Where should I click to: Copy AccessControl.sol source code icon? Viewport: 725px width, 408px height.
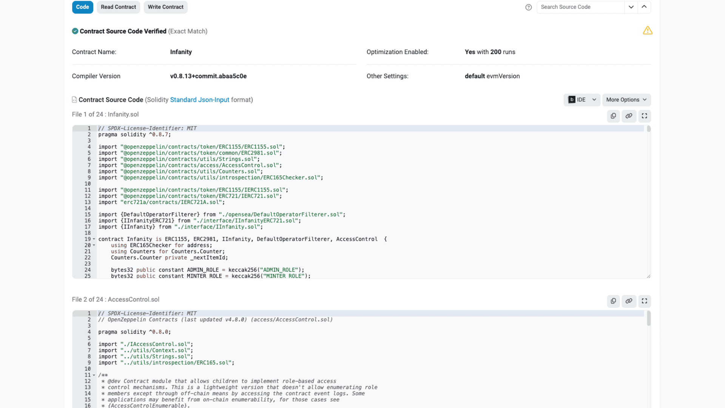point(613,301)
